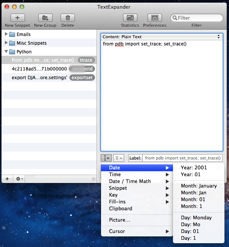
Task: Choose Picture... from the menu
Action: [x=137, y=220]
